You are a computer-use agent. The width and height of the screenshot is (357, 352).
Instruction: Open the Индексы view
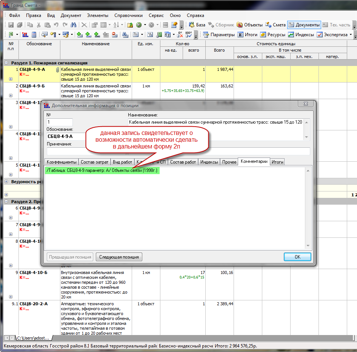tap(301, 35)
